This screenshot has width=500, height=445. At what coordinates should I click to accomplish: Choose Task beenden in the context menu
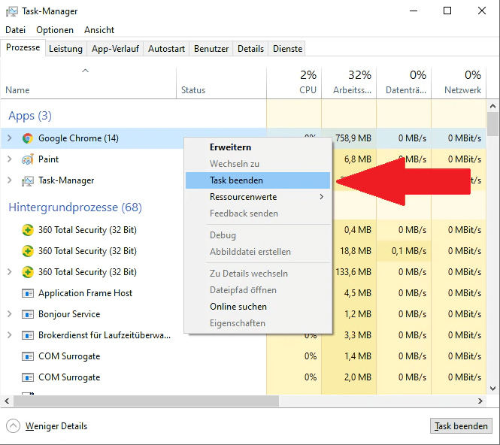[258, 180]
